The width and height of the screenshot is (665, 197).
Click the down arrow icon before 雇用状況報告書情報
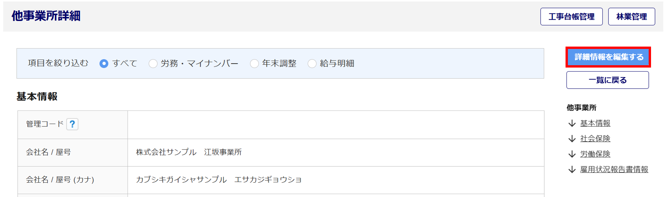click(572, 170)
